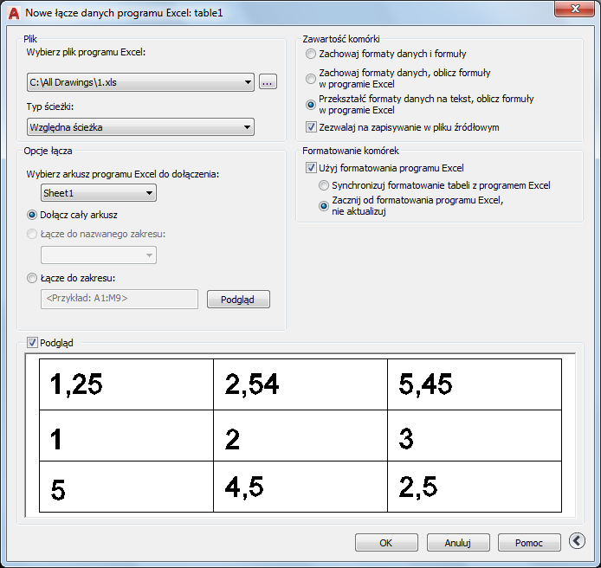This screenshot has width=601, height=568.
Task: Click preview cell with value 5,45
Action: (475, 384)
